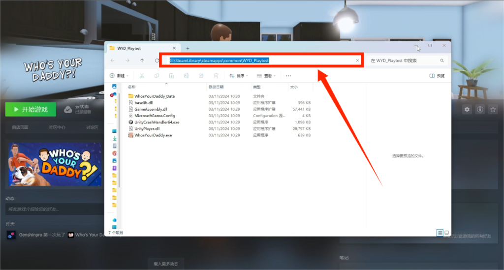Click 载入更多动态 load more button
Screen dimensions: 504x270
coord(165,264)
